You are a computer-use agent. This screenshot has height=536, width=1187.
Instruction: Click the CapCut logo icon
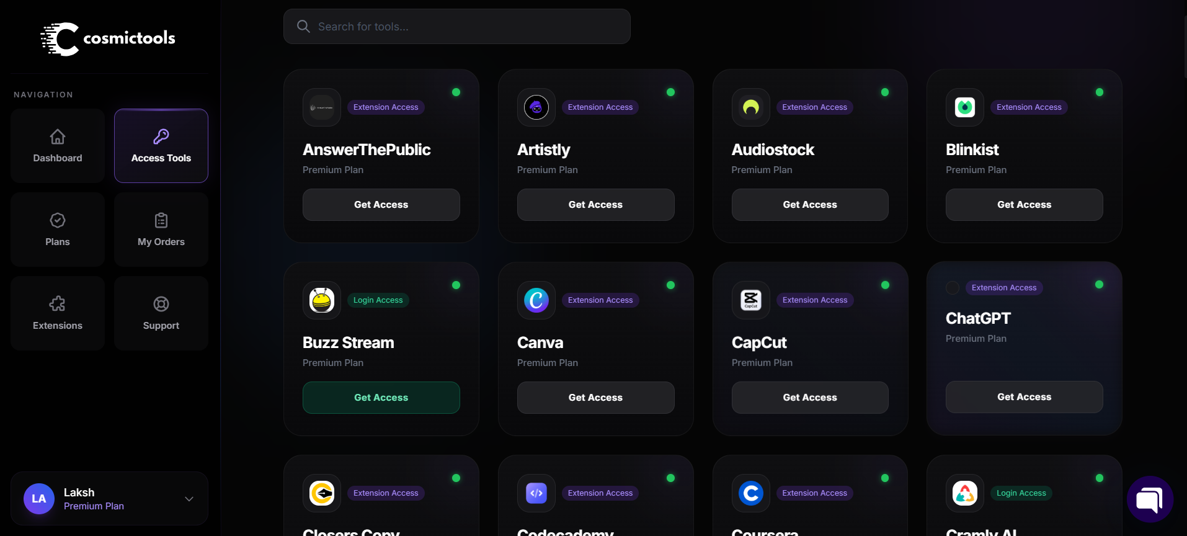pos(750,300)
